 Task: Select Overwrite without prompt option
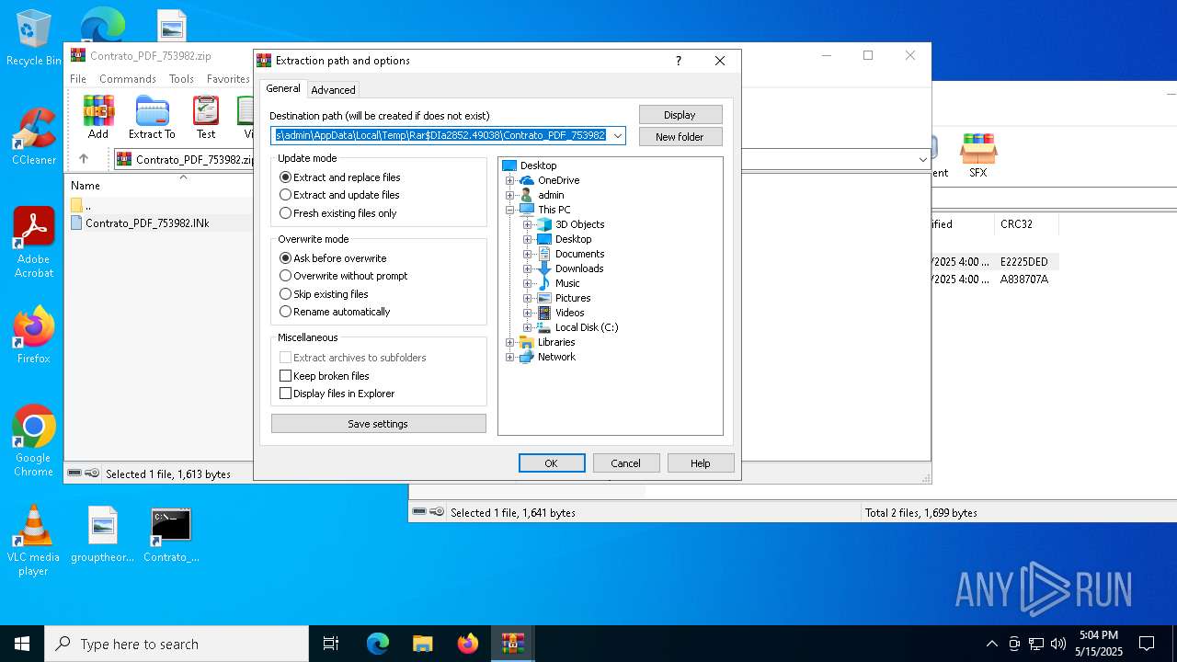(x=343, y=276)
